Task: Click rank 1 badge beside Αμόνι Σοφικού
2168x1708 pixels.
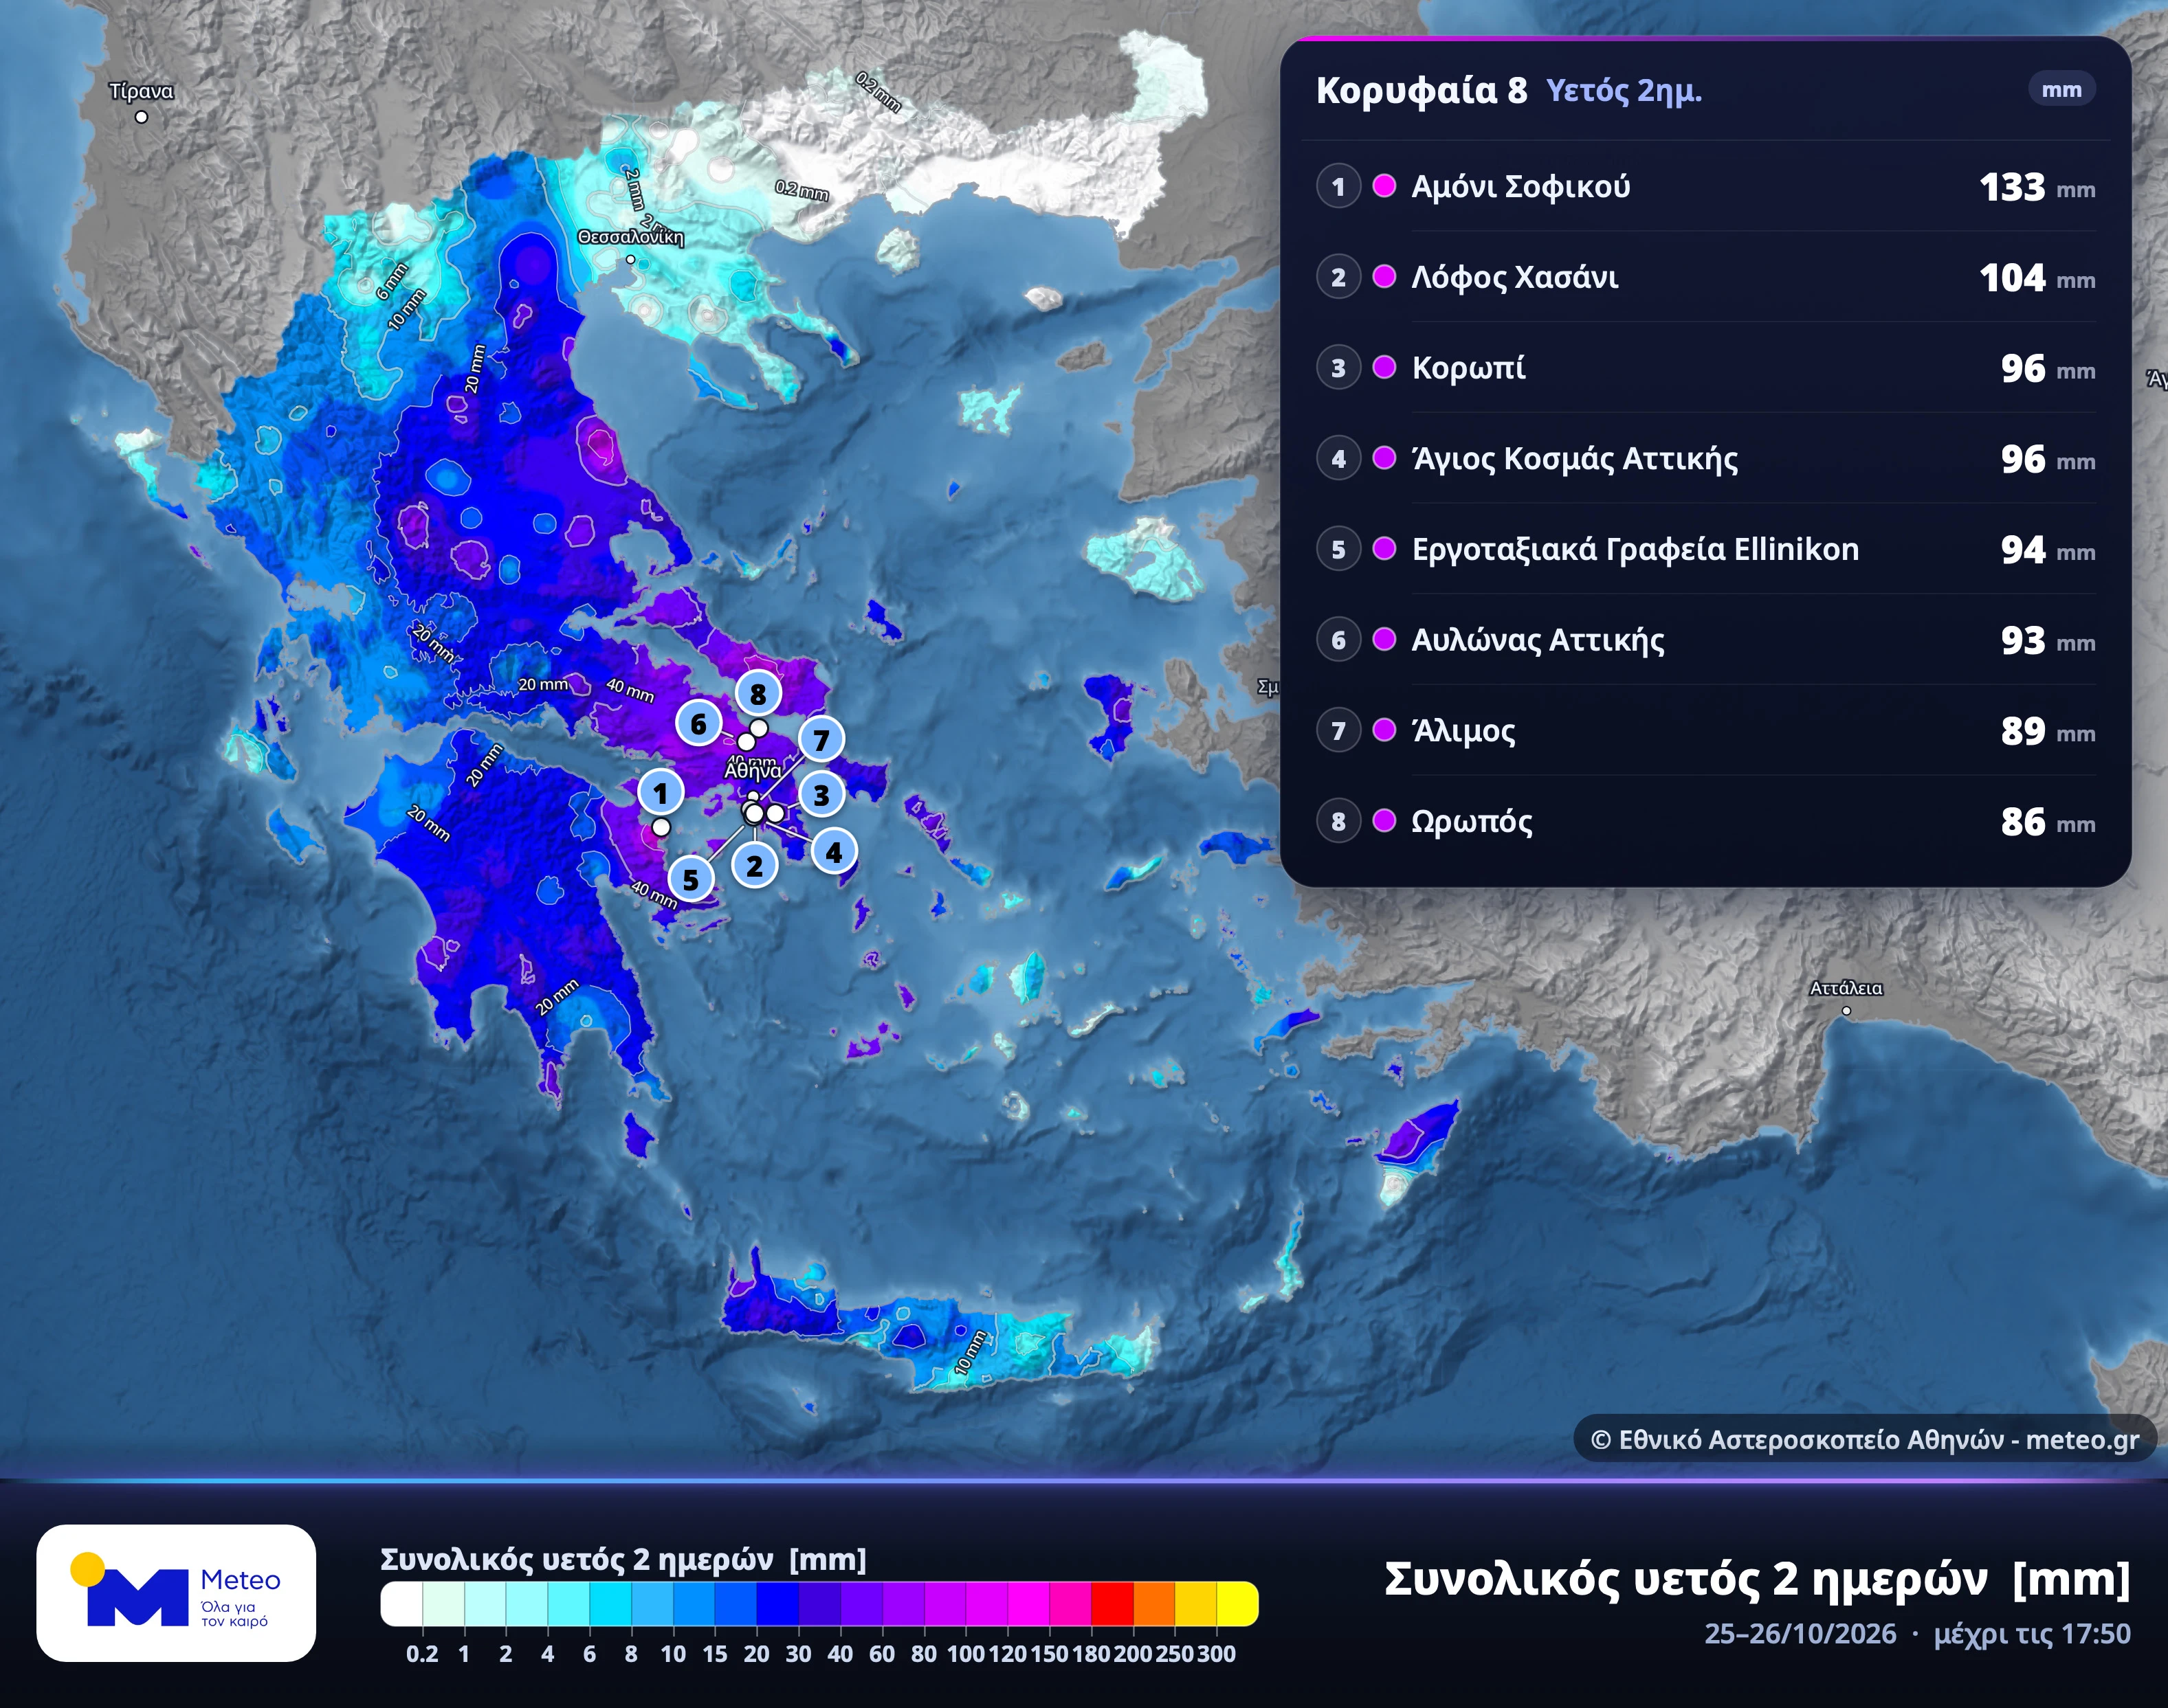Action: point(1338,186)
